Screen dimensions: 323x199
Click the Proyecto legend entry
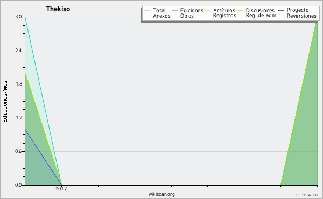tap(293, 10)
